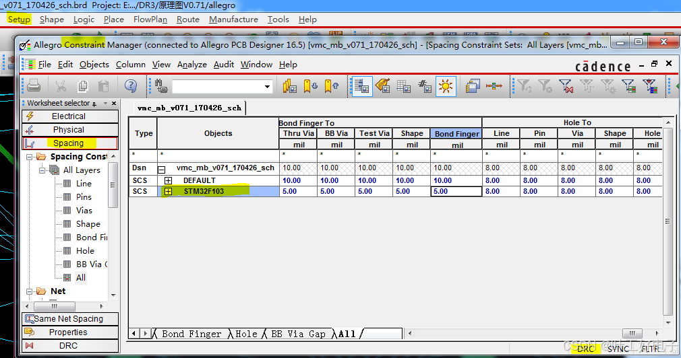Switch to the Bond Finger worksheet tab
This screenshot has height=358, width=681.
[191, 334]
